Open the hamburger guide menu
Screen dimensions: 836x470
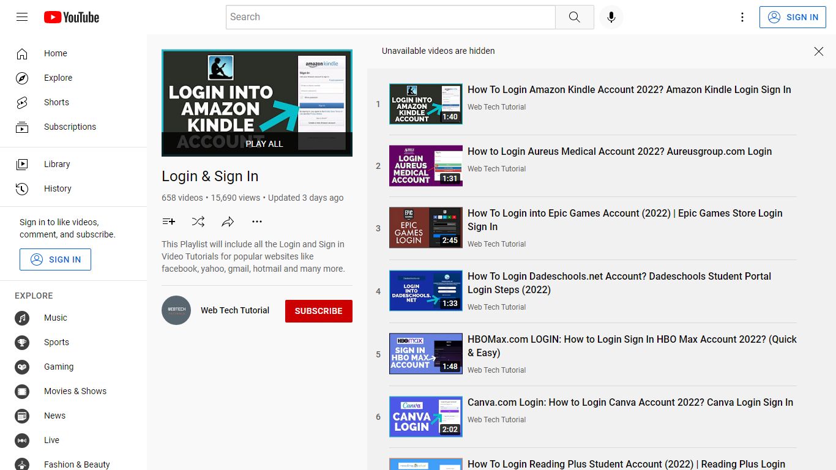(22, 17)
